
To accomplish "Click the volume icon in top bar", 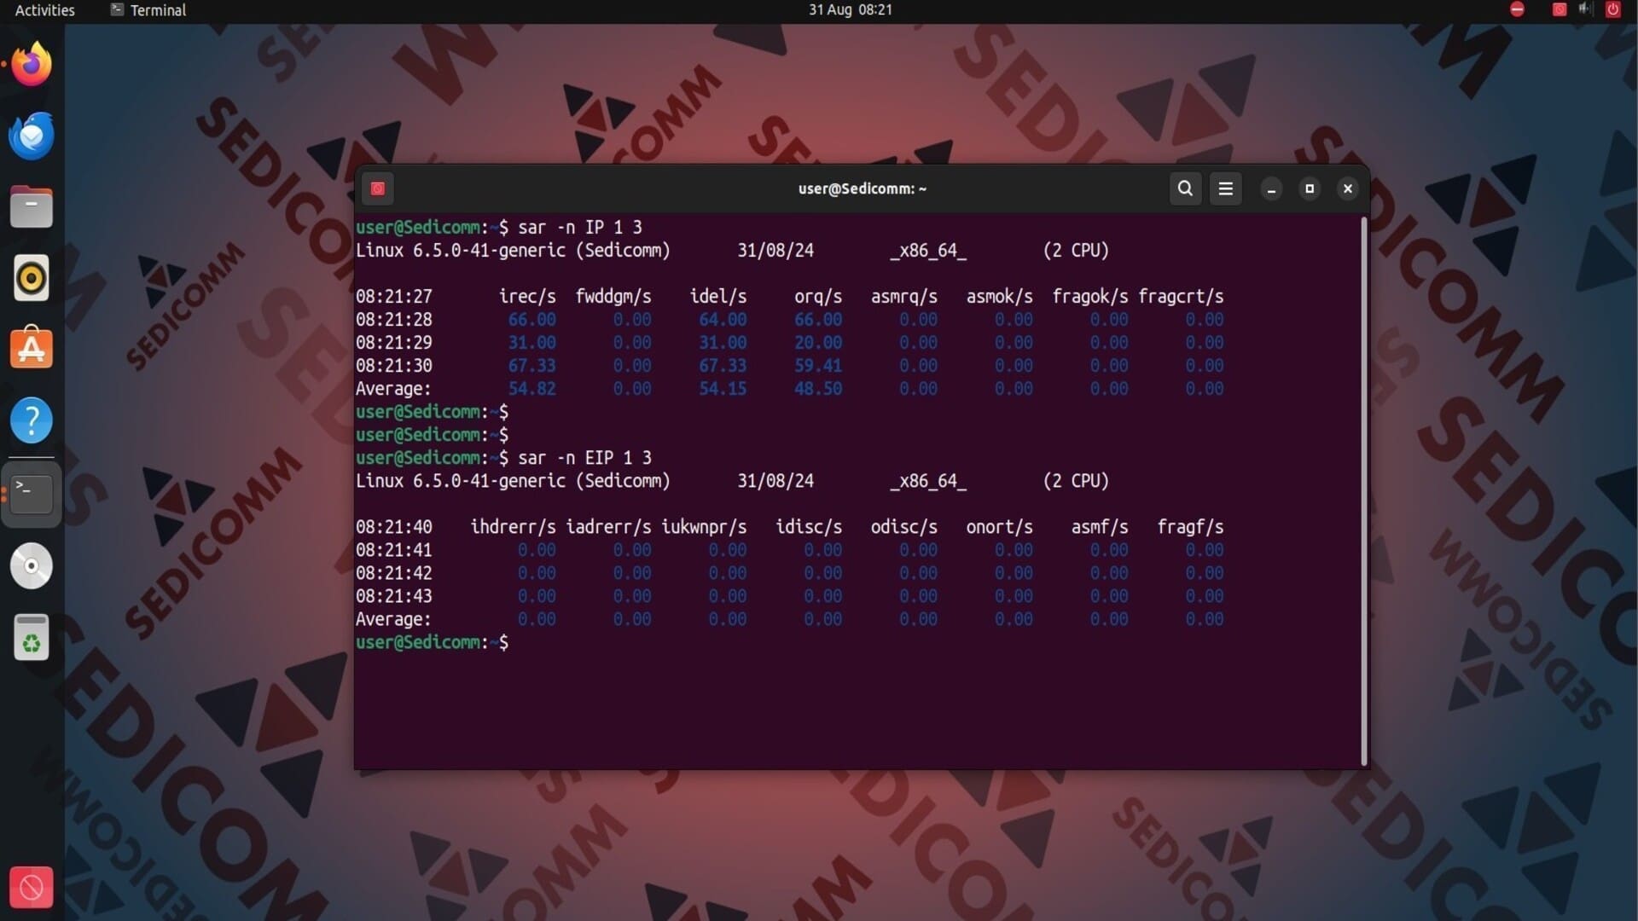I will coord(1585,9).
